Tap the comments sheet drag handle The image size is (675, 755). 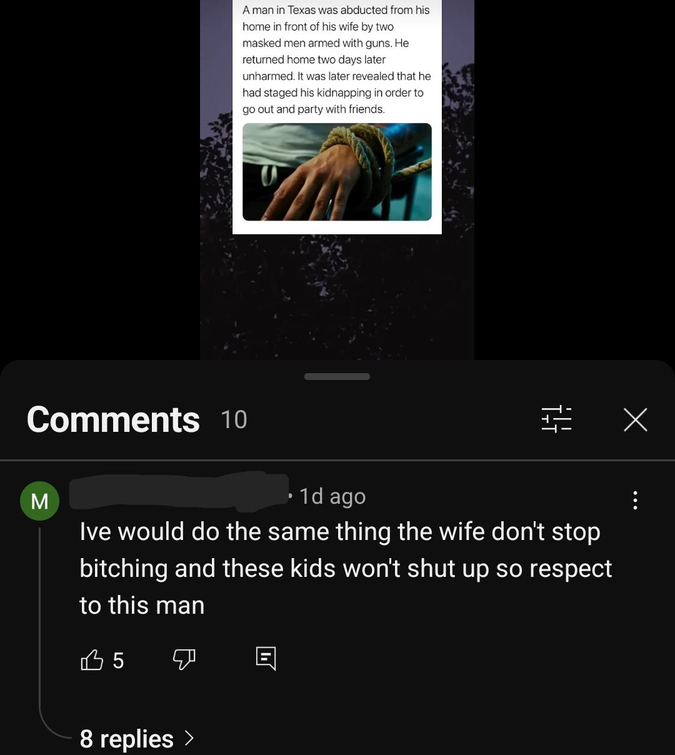click(337, 376)
